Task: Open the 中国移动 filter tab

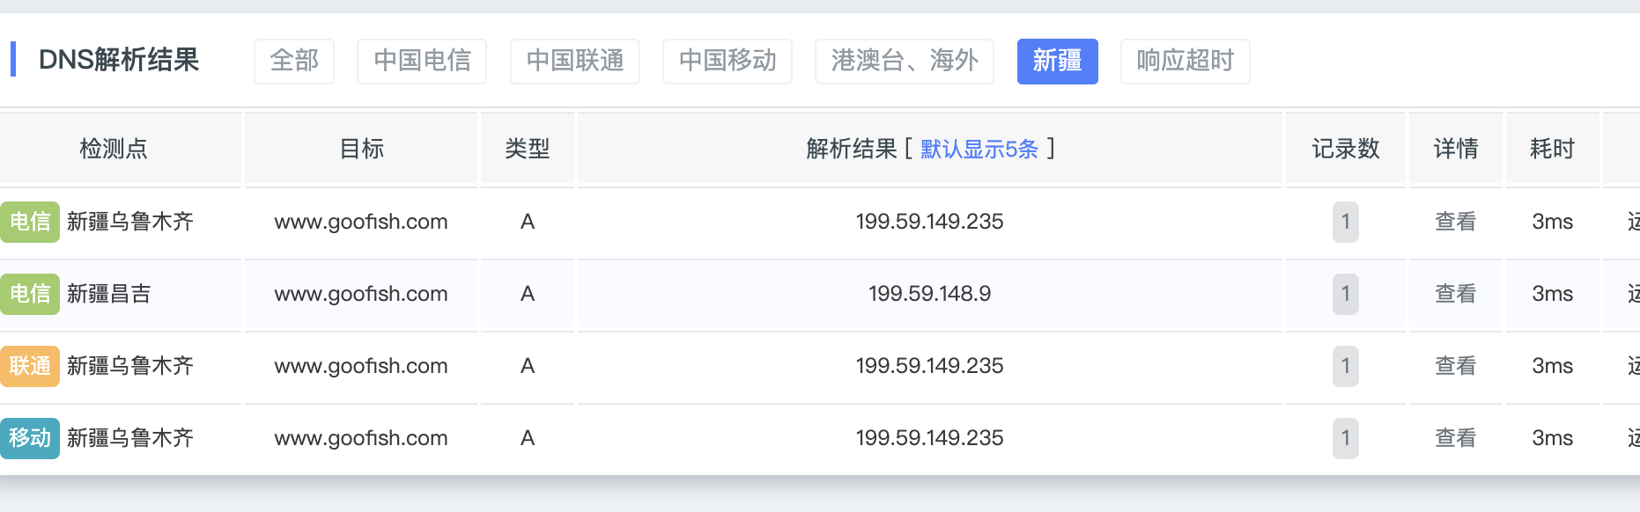Action: point(727,62)
